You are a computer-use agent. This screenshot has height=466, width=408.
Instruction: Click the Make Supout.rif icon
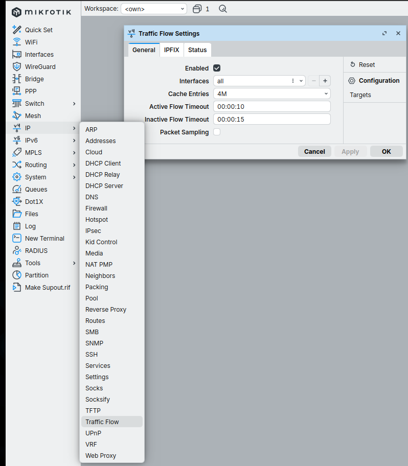[17, 287]
